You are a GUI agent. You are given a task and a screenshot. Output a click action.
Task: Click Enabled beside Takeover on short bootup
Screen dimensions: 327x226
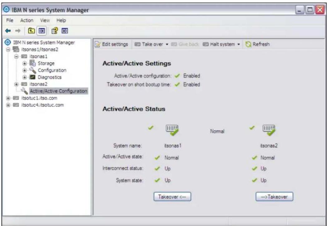click(x=192, y=84)
